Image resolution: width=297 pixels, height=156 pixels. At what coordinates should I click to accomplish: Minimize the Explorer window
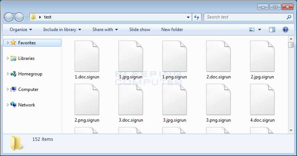click(263, 7)
